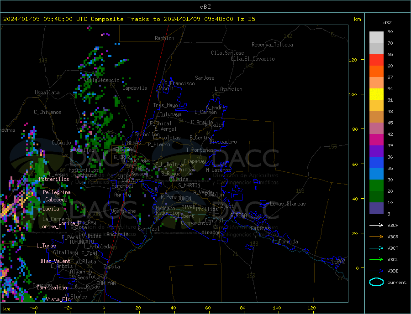Click the 'current' legend label

(397, 283)
